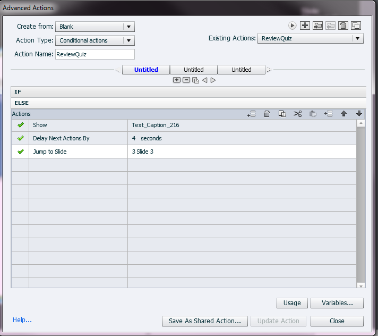The width and height of the screenshot is (378, 336).
Task: Preview the action with the play icon
Action: (x=292, y=26)
